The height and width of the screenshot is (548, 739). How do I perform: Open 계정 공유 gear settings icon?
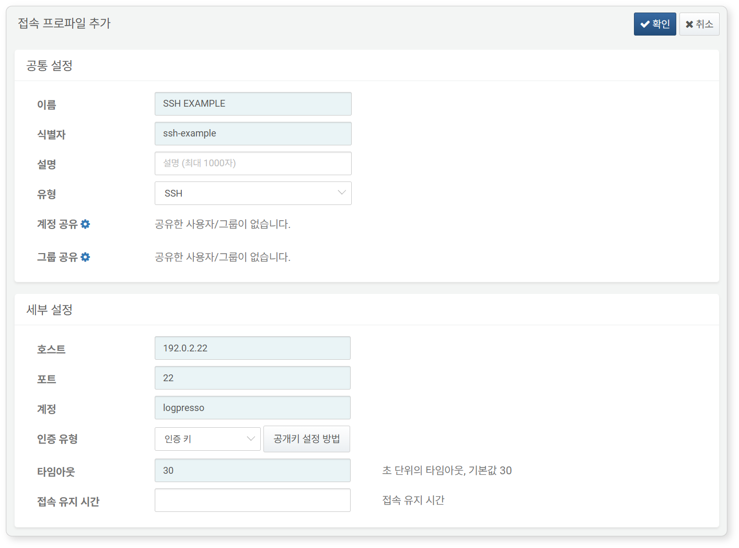(85, 224)
